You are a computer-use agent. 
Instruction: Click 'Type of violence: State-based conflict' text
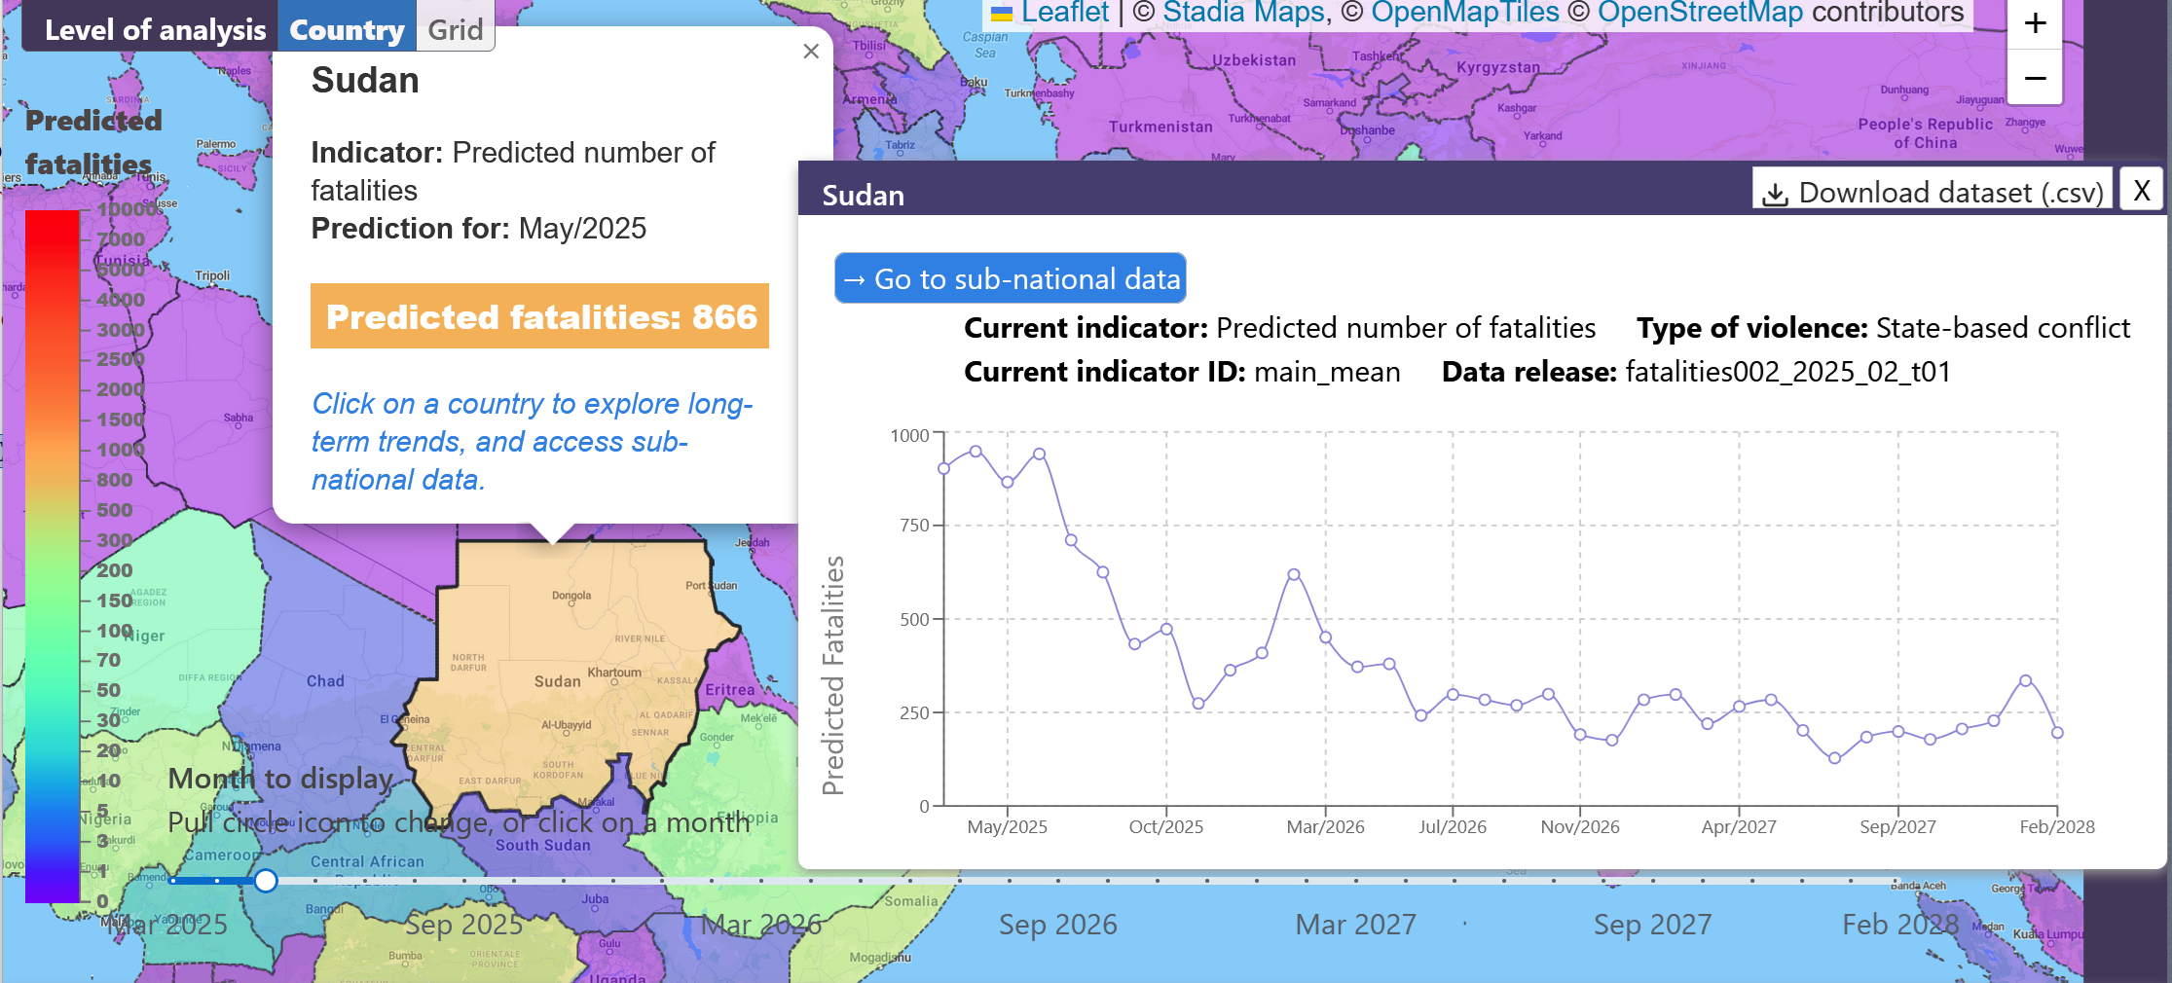click(1883, 328)
